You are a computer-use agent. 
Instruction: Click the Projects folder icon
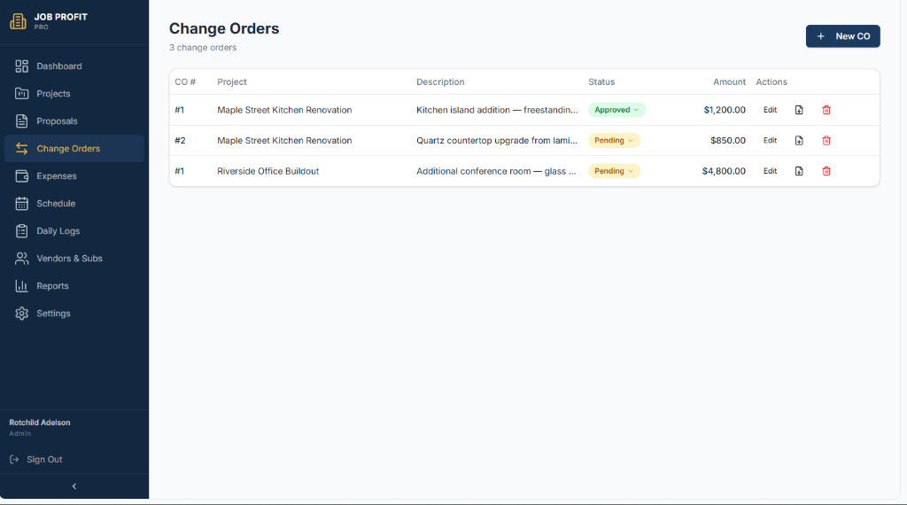[x=22, y=94]
